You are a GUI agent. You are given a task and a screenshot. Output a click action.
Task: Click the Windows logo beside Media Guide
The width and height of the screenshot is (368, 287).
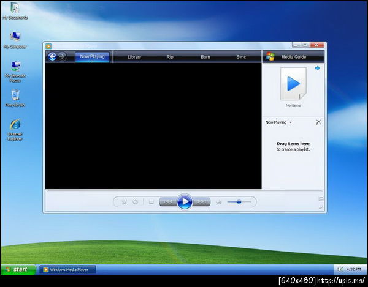pos(270,57)
